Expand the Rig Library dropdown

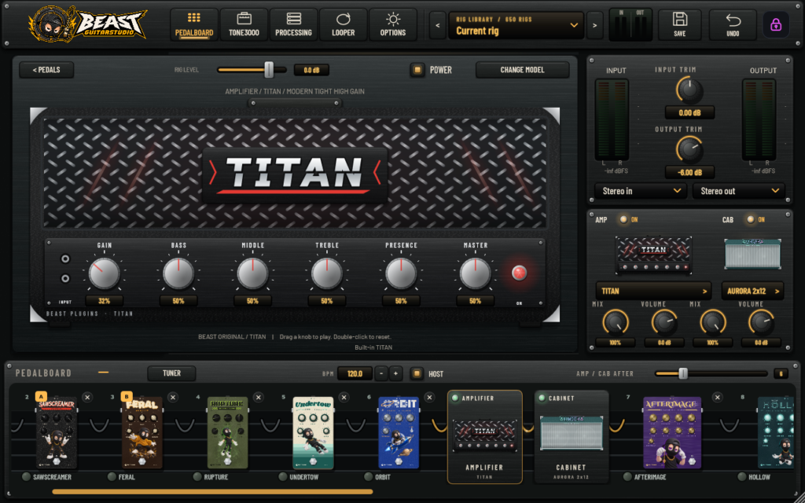(x=516, y=25)
